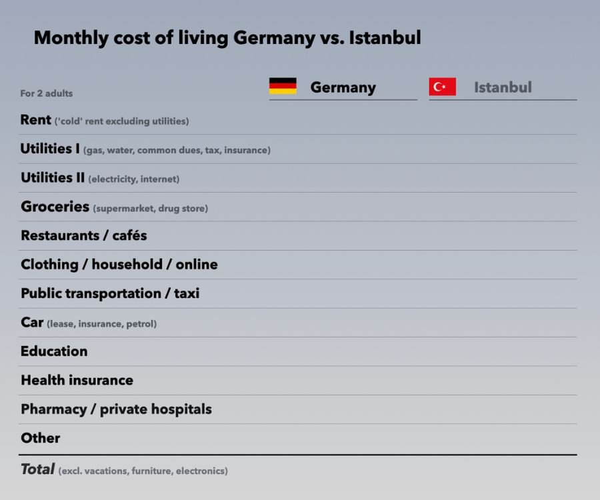Image resolution: width=600 pixels, height=500 pixels.
Task: Click the italic 'Total' word
Action: coord(37,469)
